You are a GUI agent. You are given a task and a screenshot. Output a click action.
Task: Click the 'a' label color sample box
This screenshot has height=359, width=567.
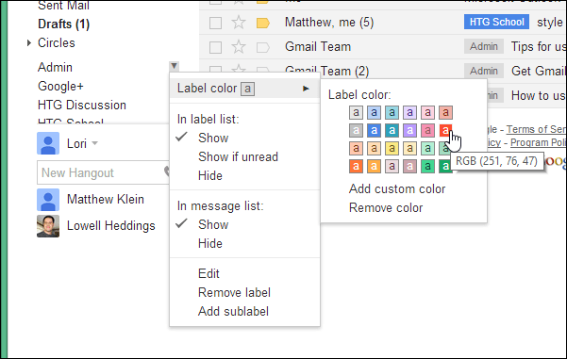click(x=248, y=89)
